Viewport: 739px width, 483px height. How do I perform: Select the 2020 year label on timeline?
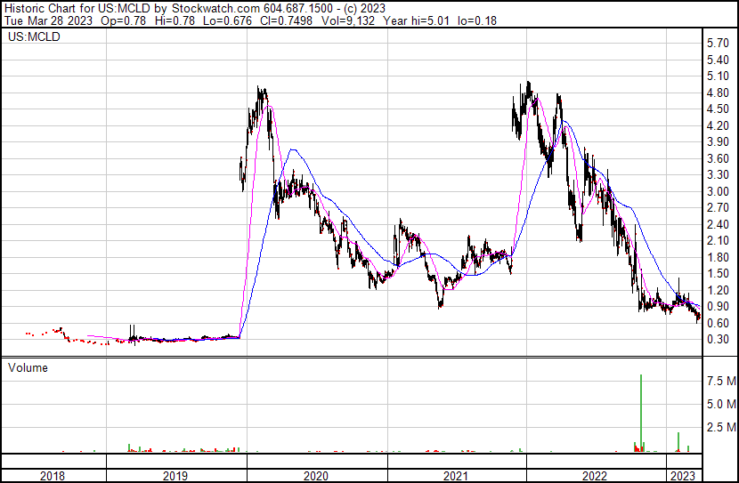(316, 476)
